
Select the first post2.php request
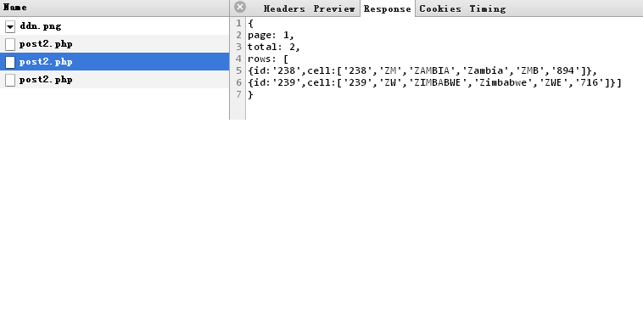click(x=115, y=44)
